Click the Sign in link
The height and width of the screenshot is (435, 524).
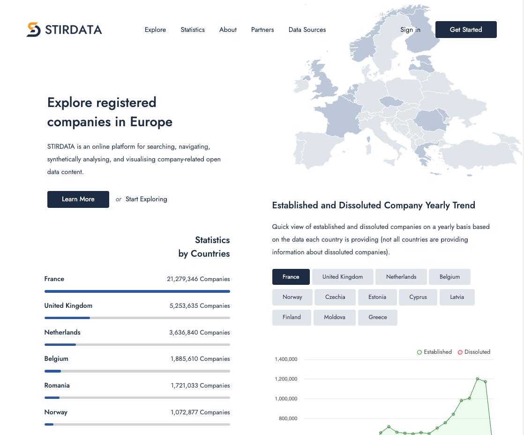click(x=410, y=30)
